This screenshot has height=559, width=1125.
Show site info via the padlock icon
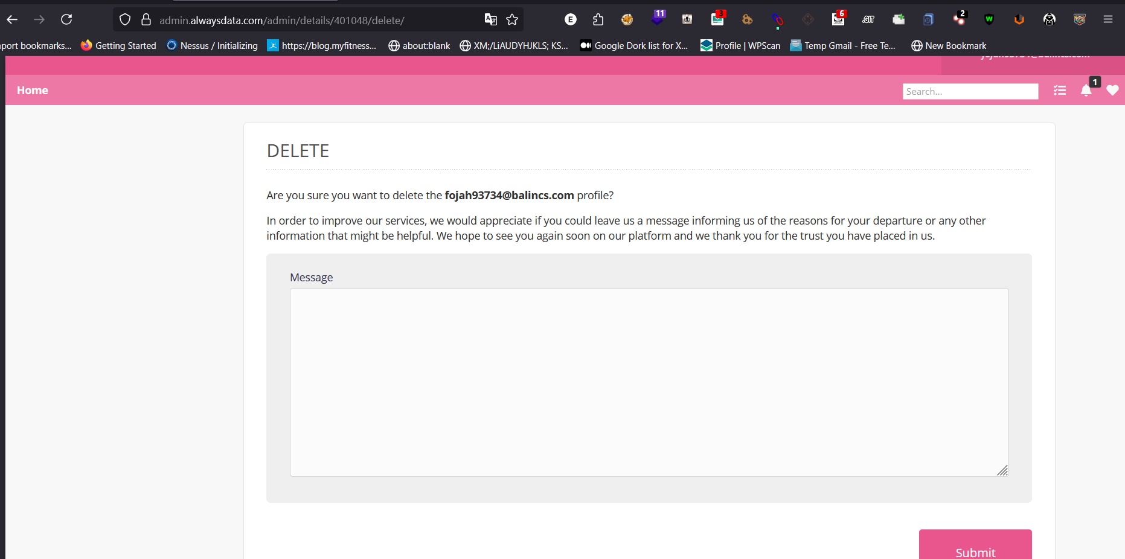coord(146,20)
